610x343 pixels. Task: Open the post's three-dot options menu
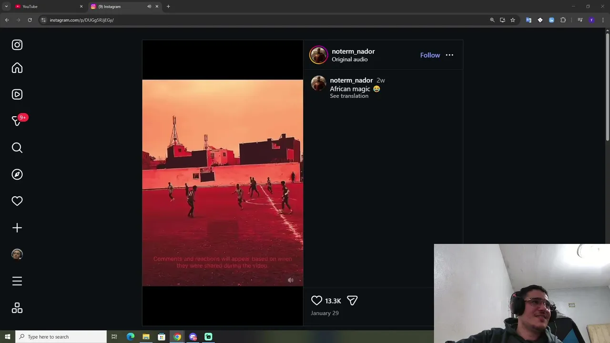449,55
